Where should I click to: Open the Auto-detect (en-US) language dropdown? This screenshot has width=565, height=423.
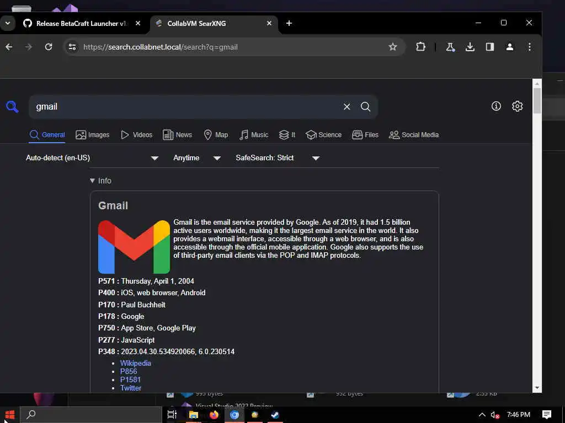coord(92,158)
